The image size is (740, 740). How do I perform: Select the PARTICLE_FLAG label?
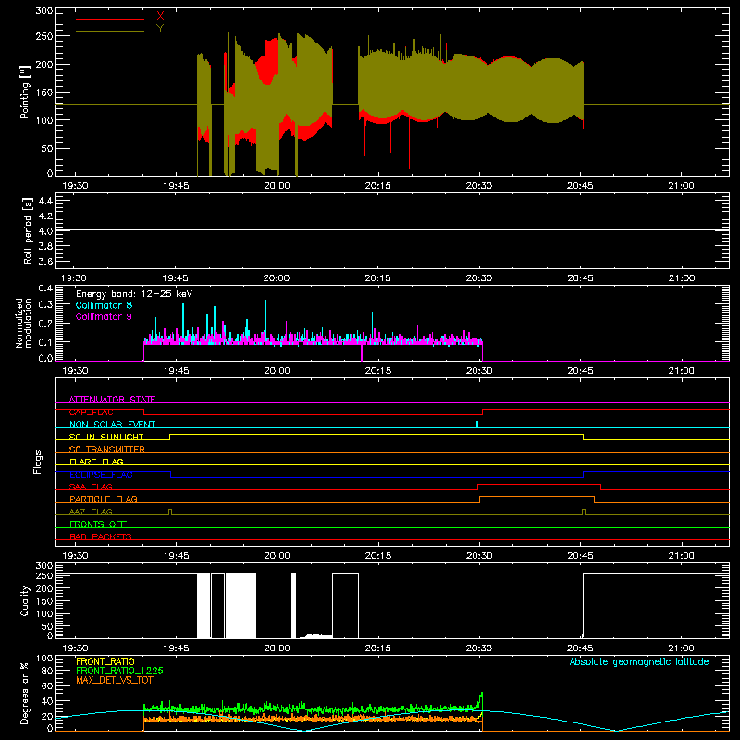pyautogui.click(x=104, y=499)
